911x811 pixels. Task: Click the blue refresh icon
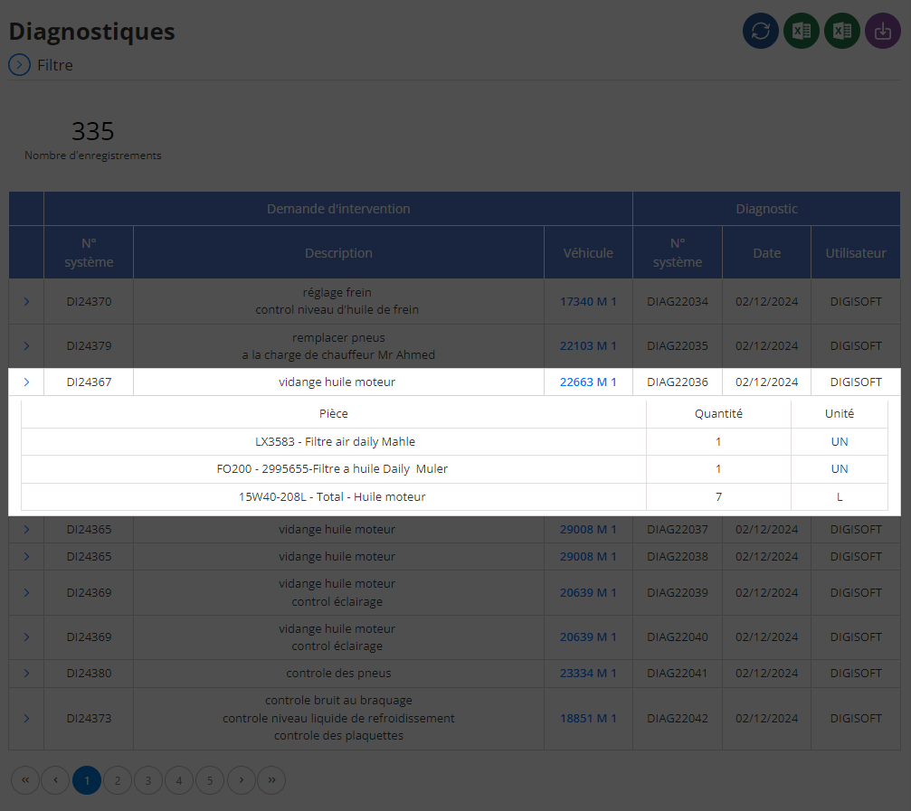pos(761,31)
